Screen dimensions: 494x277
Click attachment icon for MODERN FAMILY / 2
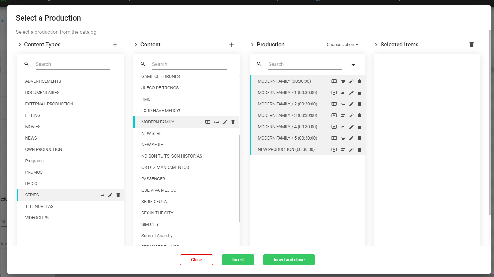click(x=343, y=104)
